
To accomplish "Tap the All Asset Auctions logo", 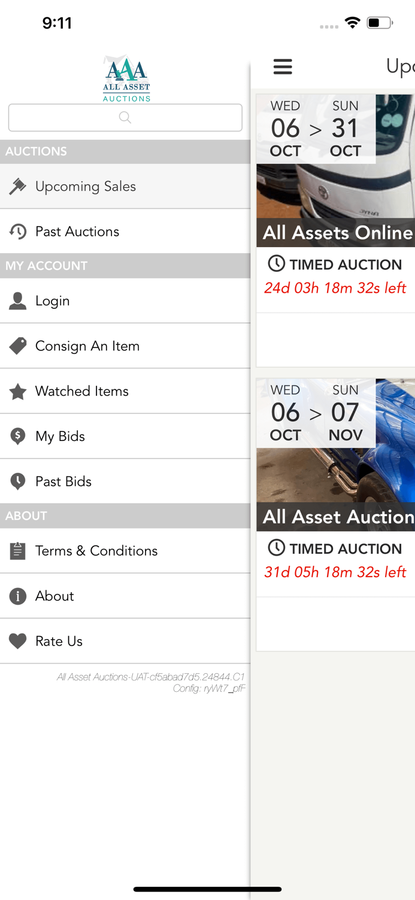I will point(126,78).
